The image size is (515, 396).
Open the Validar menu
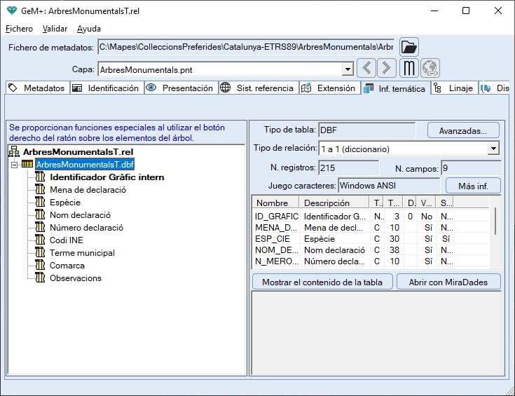pyautogui.click(x=55, y=29)
